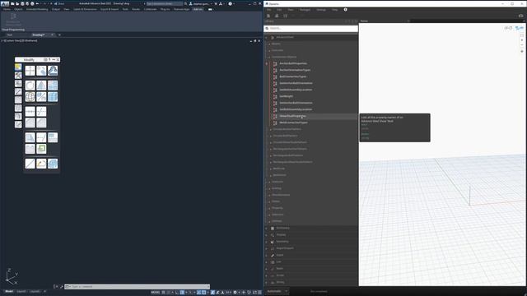Open the Export & Import ribbon tab
The height and width of the screenshot is (296, 527).
pyautogui.click(x=110, y=9)
